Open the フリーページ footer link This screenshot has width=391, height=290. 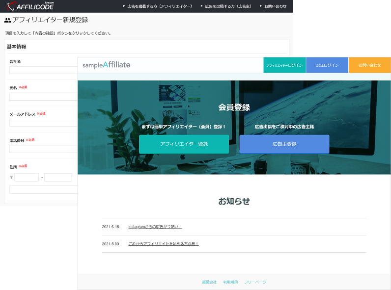click(x=255, y=282)
